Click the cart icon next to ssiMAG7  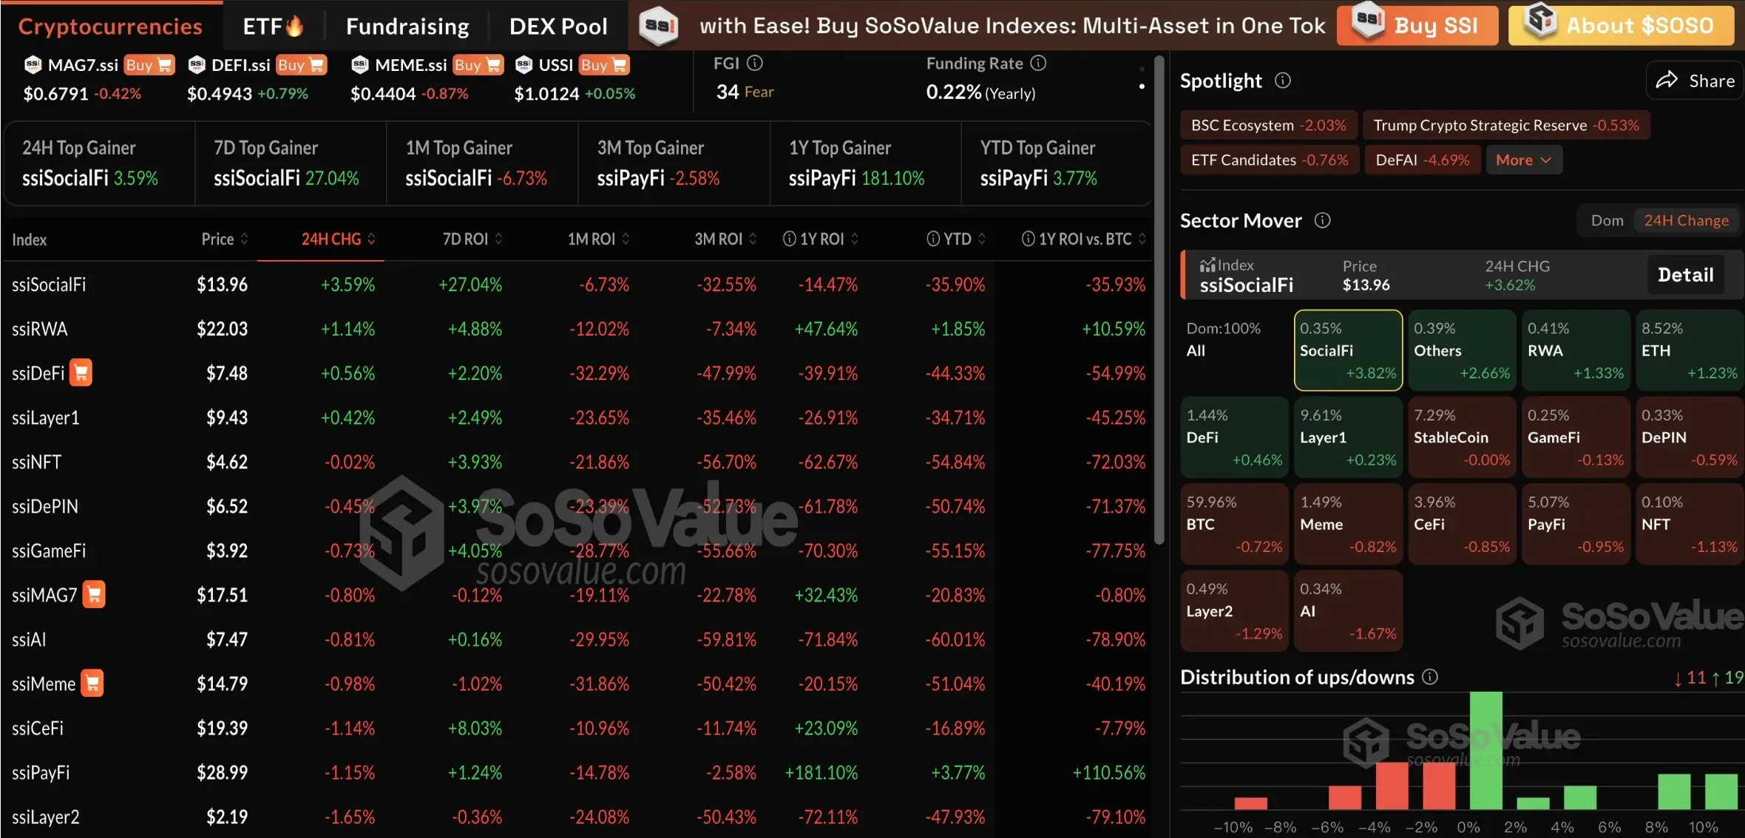point(94,594)
